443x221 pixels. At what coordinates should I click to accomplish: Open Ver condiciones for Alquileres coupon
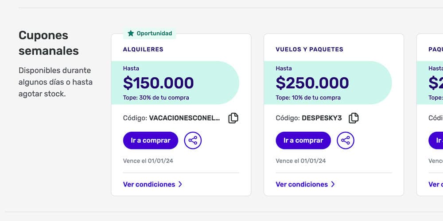point(149,184)
